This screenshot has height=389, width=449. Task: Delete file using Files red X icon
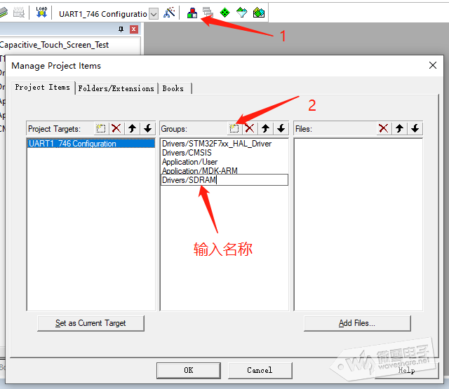coord(384,128)
